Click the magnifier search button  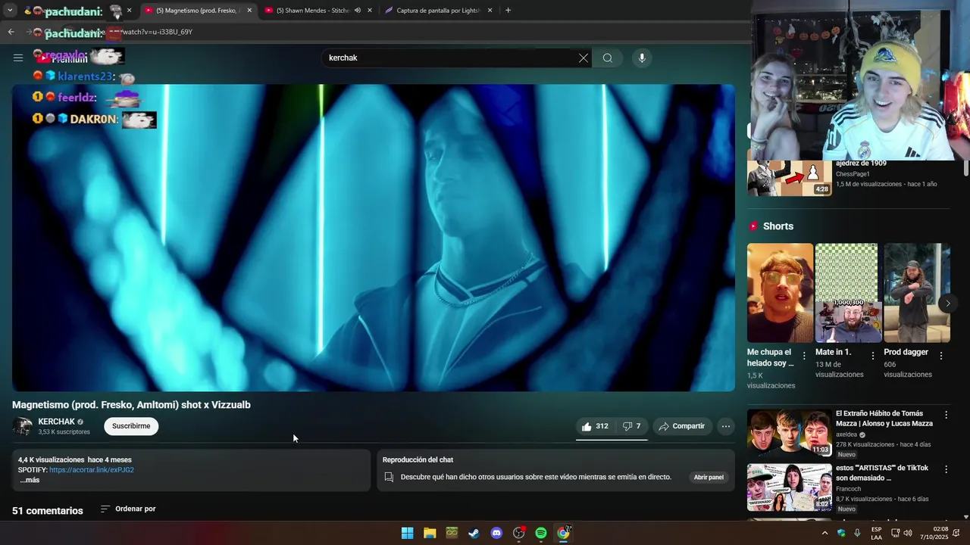[x=608, y=58]
